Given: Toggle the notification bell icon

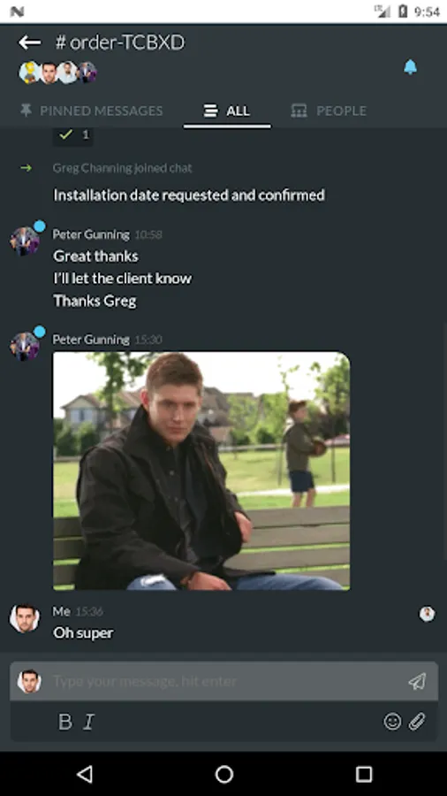Looking at the screenshot, I should click(410, 67).
